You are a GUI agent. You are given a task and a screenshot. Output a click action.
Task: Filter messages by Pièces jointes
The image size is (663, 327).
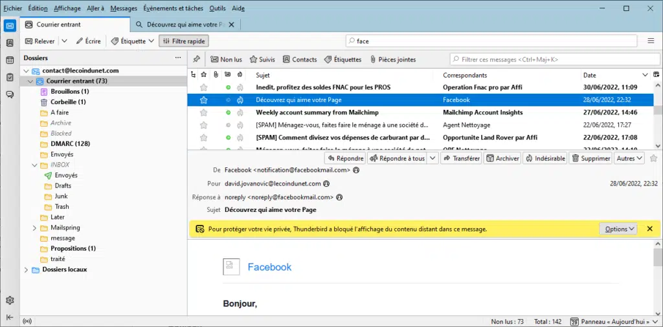coord(393,59)
